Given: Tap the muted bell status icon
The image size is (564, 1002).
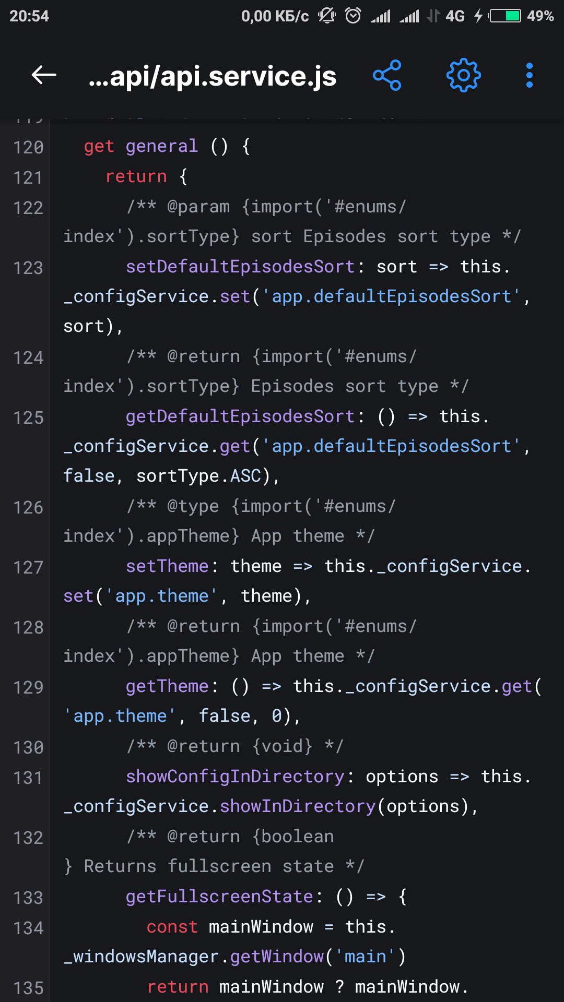Looking at the screenshot, I should (327, 16).
